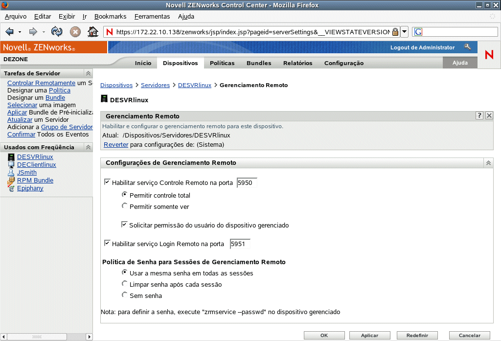Click the Controle Remoto port field 5950
The height and width of the screenshot is (341, 501).
point(247,182)
